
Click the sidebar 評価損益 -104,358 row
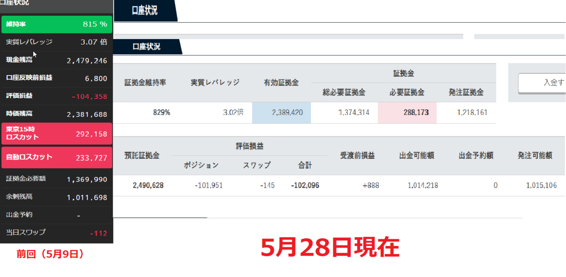click(x=57, y=96)
